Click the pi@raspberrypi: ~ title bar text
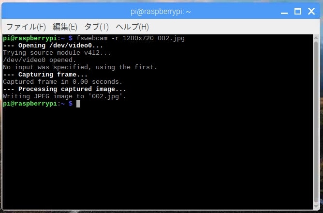Viewport: 323px width, 213px height. (x=161, y=12)
